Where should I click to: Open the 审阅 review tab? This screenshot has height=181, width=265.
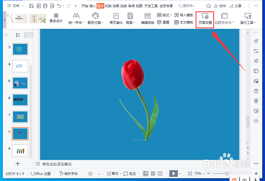[x=131, y=6]
